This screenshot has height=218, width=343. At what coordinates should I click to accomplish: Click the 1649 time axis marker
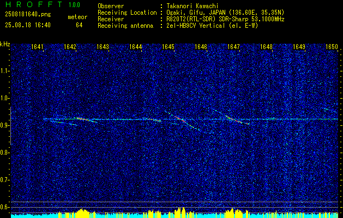299,47
